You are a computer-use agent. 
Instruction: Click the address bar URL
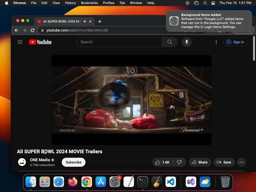click(x=77, y=30)
